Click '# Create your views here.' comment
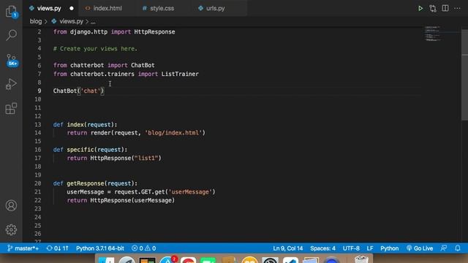The height and width of the screenshot is (263, 468). 95,49
